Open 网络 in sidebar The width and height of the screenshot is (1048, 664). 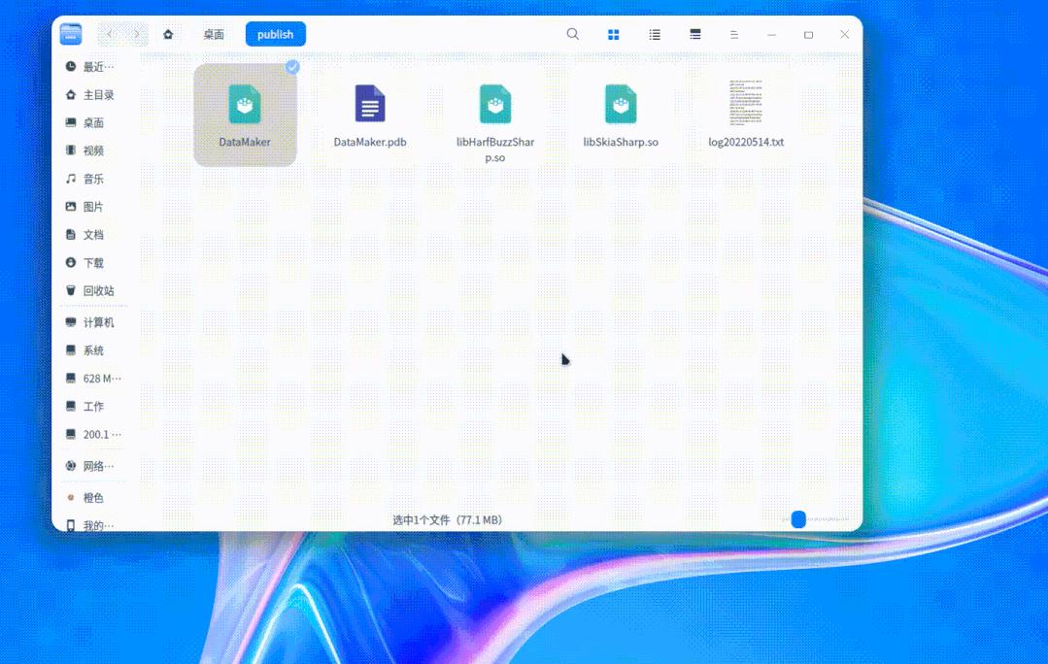pos(90,466)
